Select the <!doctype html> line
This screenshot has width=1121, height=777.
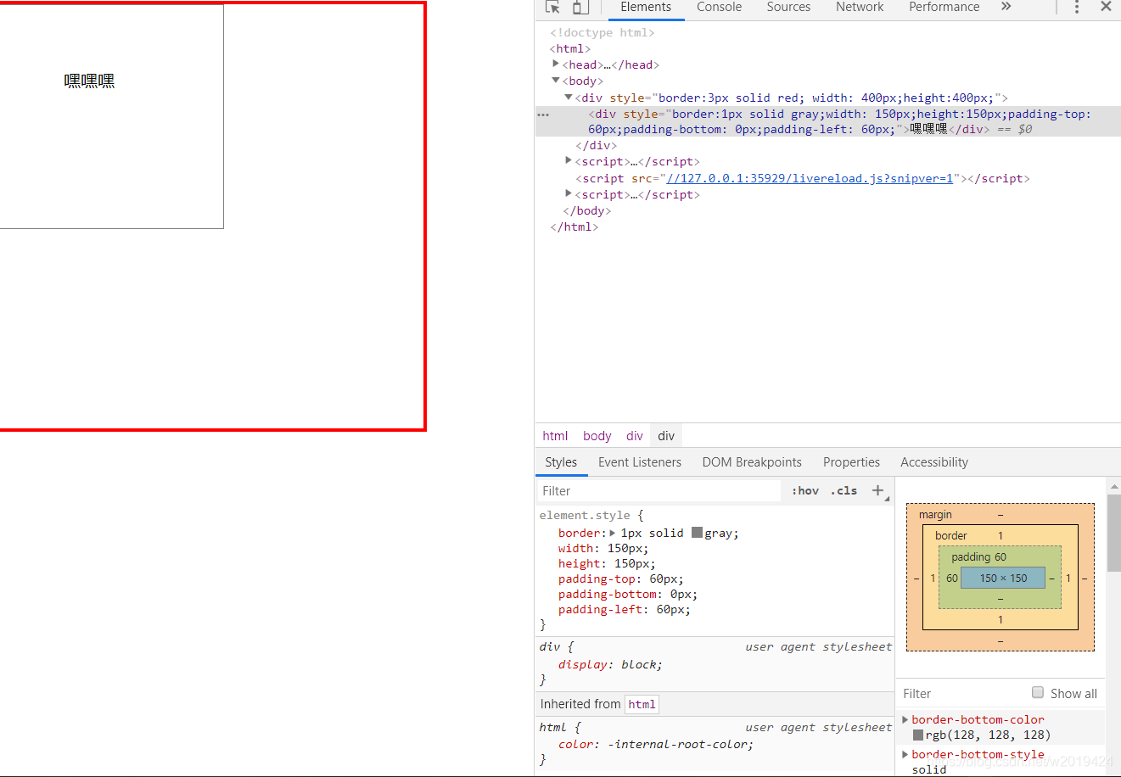coord(602,32)
